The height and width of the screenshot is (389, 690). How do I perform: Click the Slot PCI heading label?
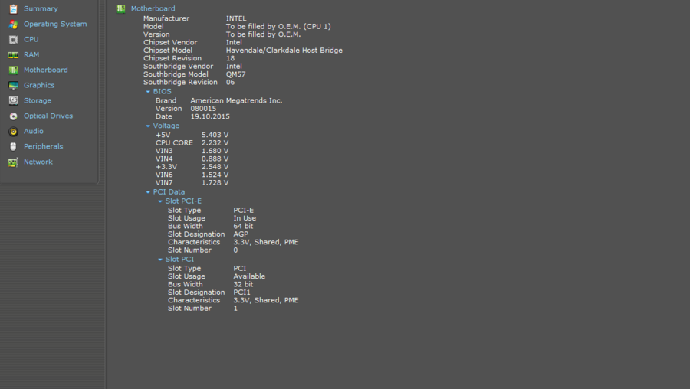tap(179, 260)
